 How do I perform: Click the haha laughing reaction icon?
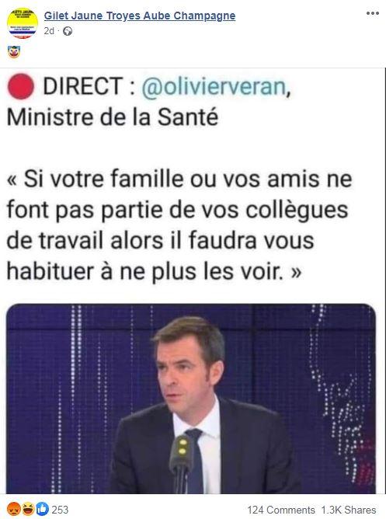(28, 509)
